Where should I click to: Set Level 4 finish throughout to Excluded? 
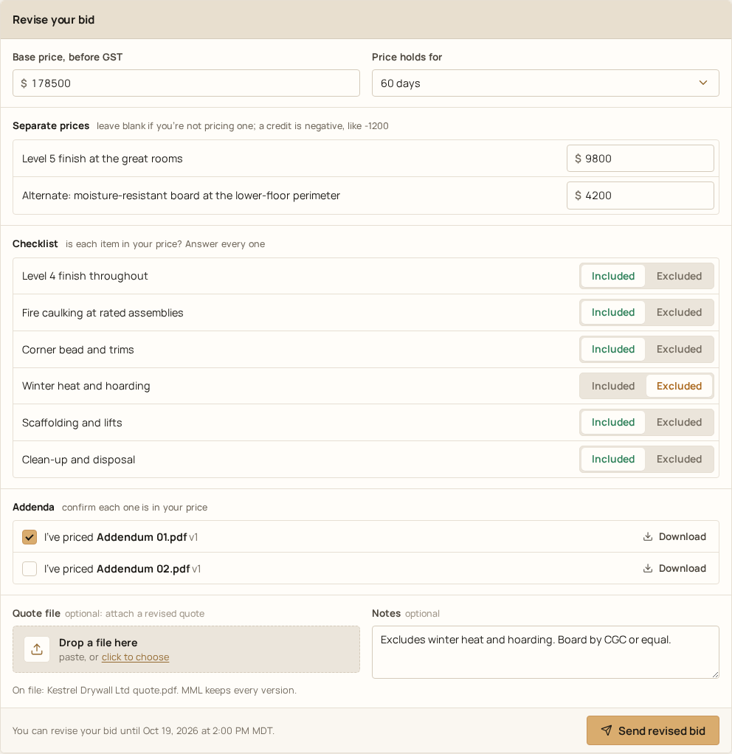tap(679, 276)
